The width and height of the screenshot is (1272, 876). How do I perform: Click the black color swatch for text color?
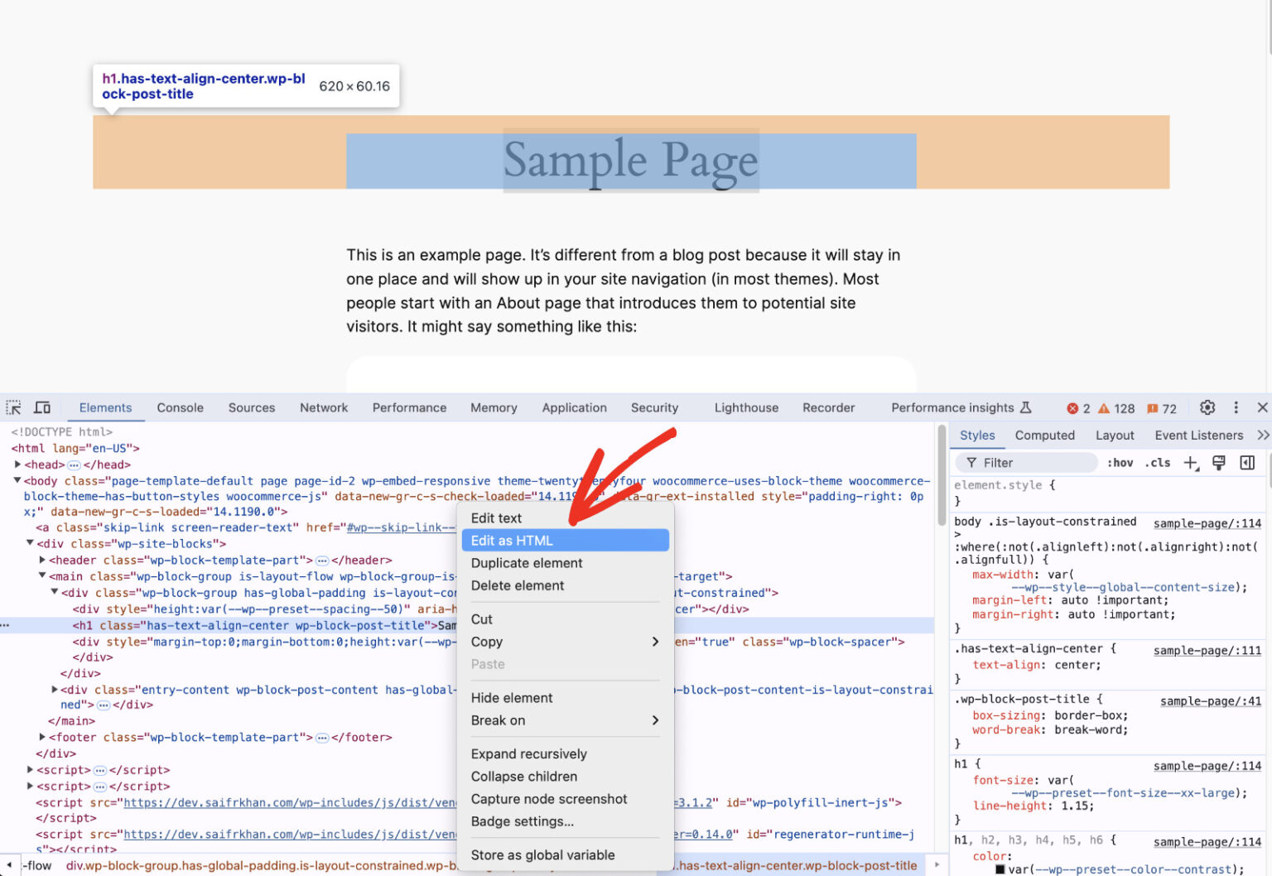click(1000, 869)
